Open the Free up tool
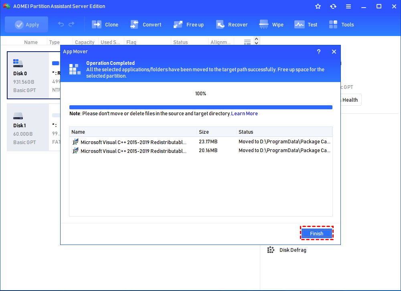The height and width of the screenshot is (291, 401). [x=188, y=24]
